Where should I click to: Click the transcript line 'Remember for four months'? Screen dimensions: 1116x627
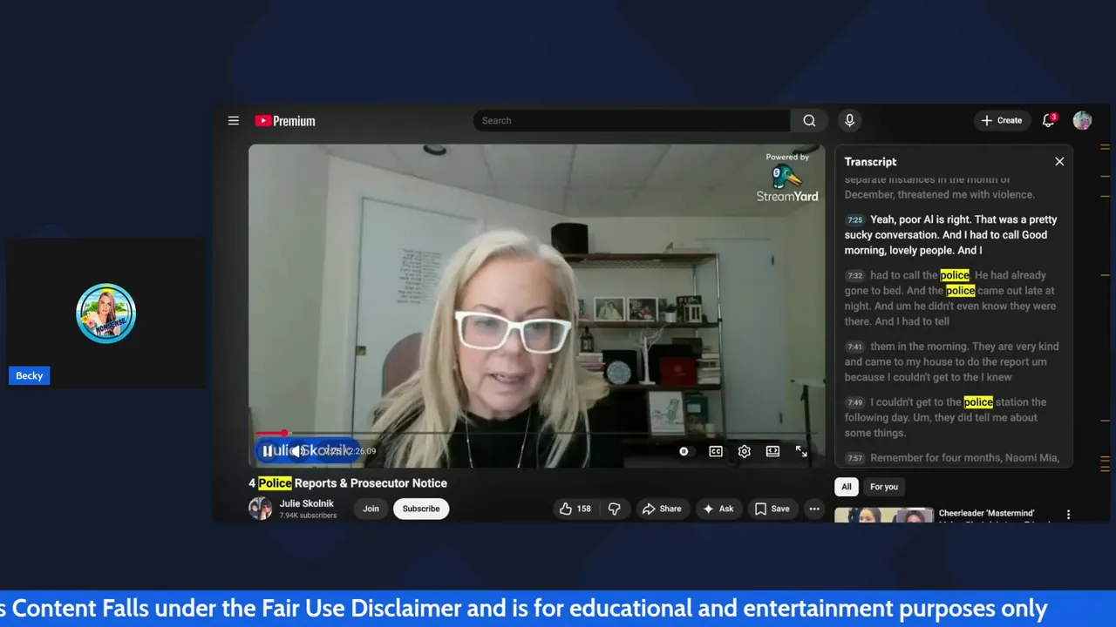964,458
